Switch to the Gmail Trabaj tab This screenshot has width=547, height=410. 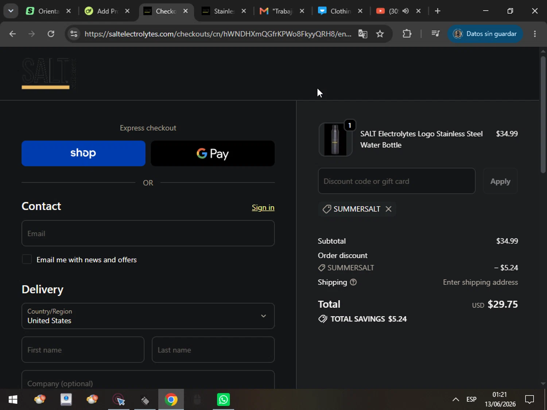[x=282, y=11]
